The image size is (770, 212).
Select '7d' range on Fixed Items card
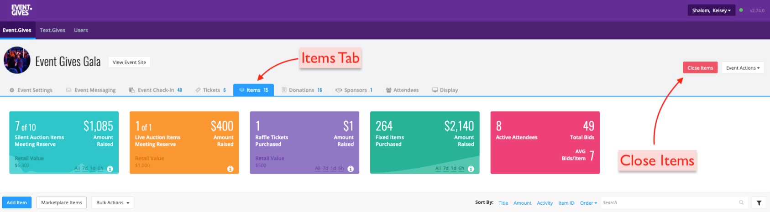[x=446, y=168]
